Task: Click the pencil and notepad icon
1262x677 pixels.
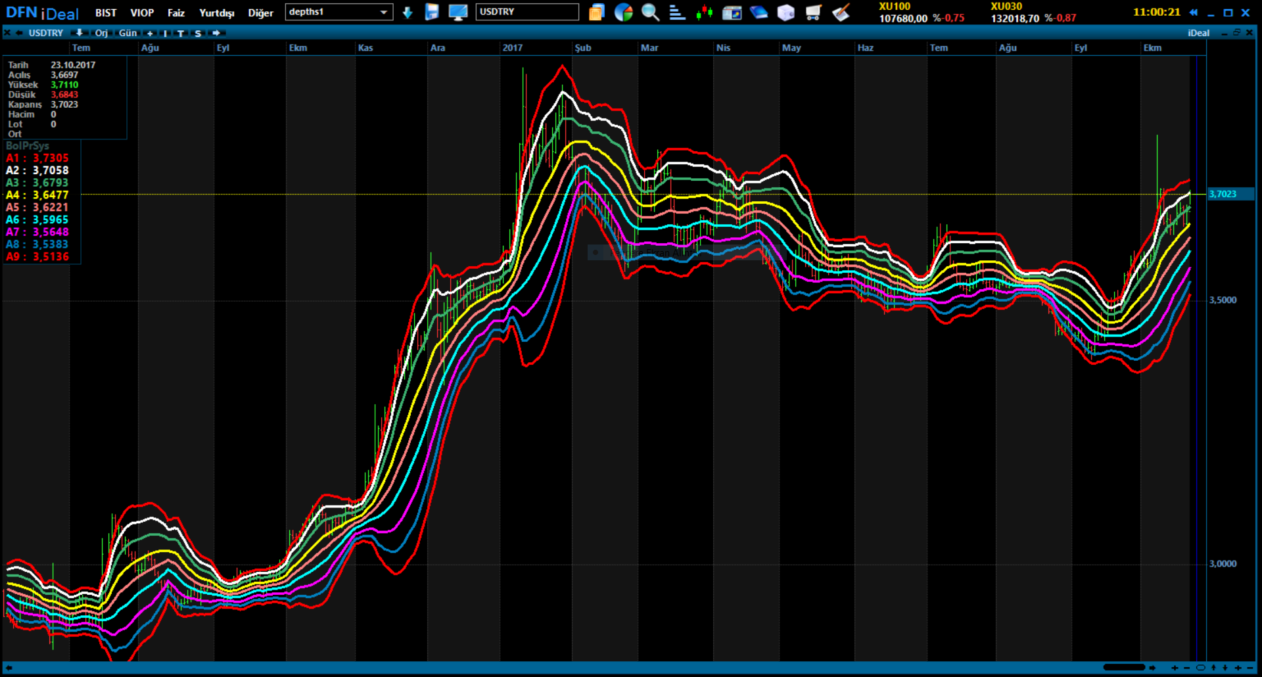Action: coord(841,12)
